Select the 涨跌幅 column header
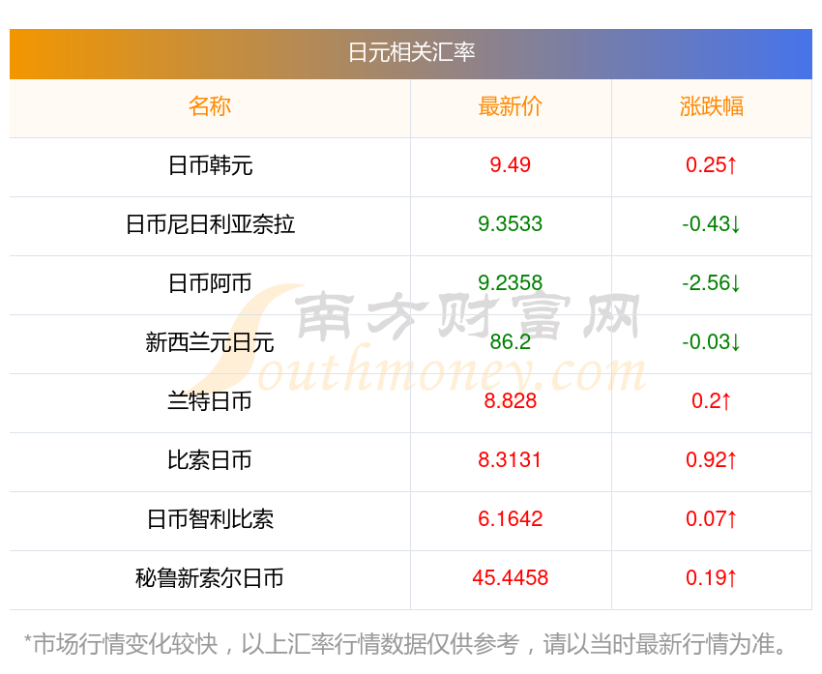 pos(712,106)
